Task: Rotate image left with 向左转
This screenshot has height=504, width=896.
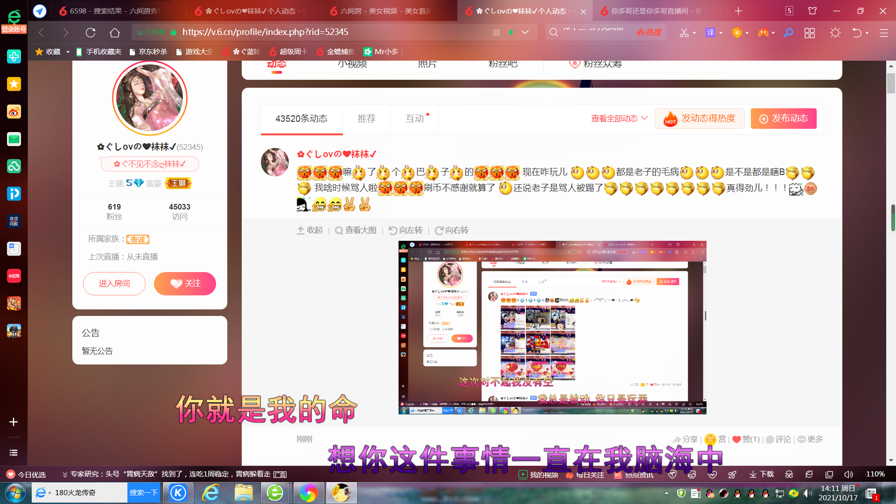Action: (406, 230)
